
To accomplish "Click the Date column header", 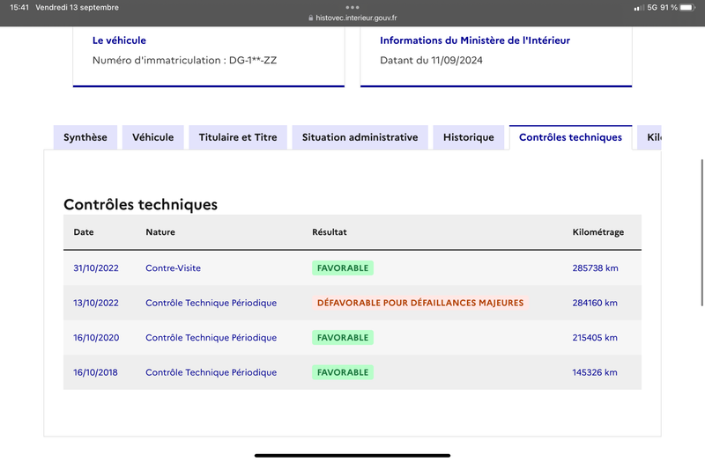I will [84, 232].
